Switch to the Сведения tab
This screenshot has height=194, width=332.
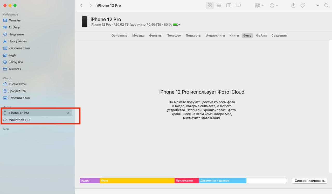point(279,35)
